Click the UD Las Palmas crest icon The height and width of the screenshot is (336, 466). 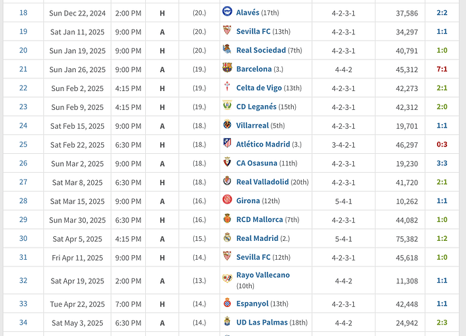227,321
